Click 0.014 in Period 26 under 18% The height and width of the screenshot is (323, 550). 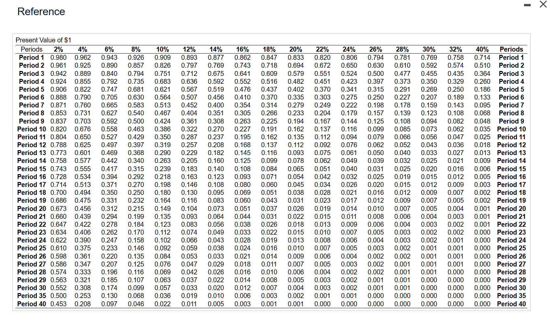click(269, 256)
